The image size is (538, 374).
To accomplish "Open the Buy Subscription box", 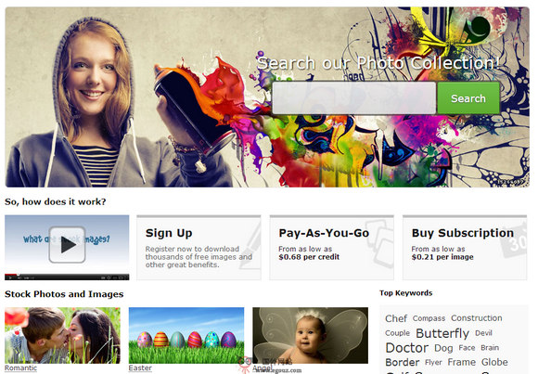I will click(x=465, y=248).
